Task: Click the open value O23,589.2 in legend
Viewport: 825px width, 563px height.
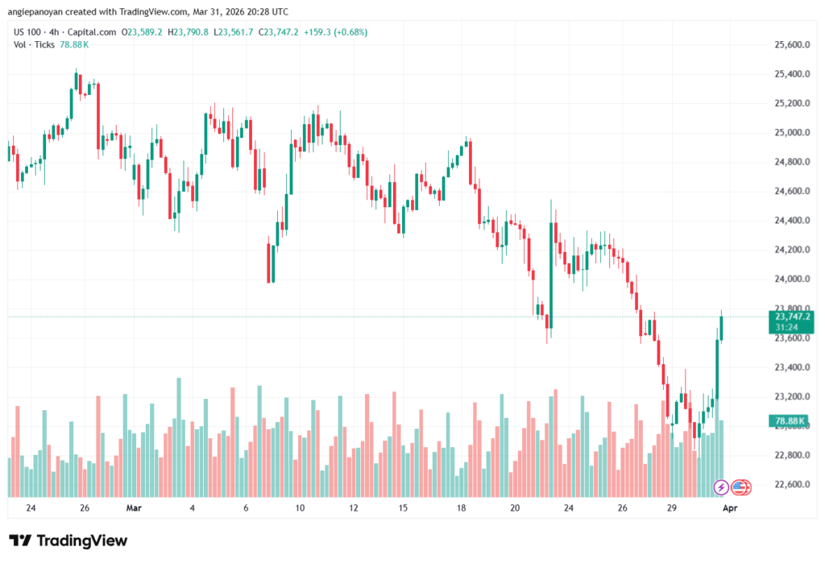Action: [142, 31]
